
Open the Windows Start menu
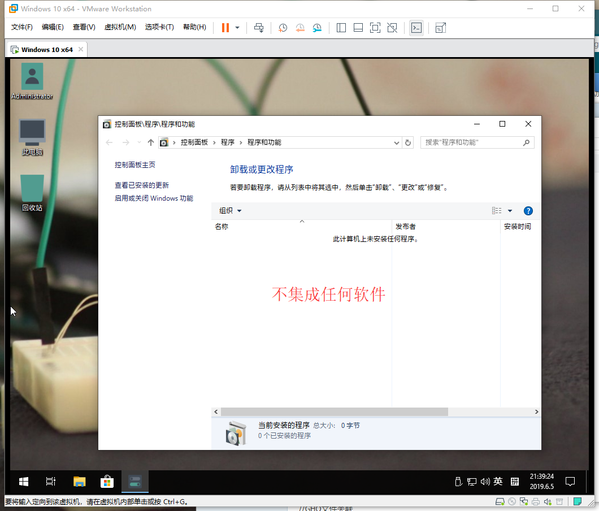(x=24, y=482)
